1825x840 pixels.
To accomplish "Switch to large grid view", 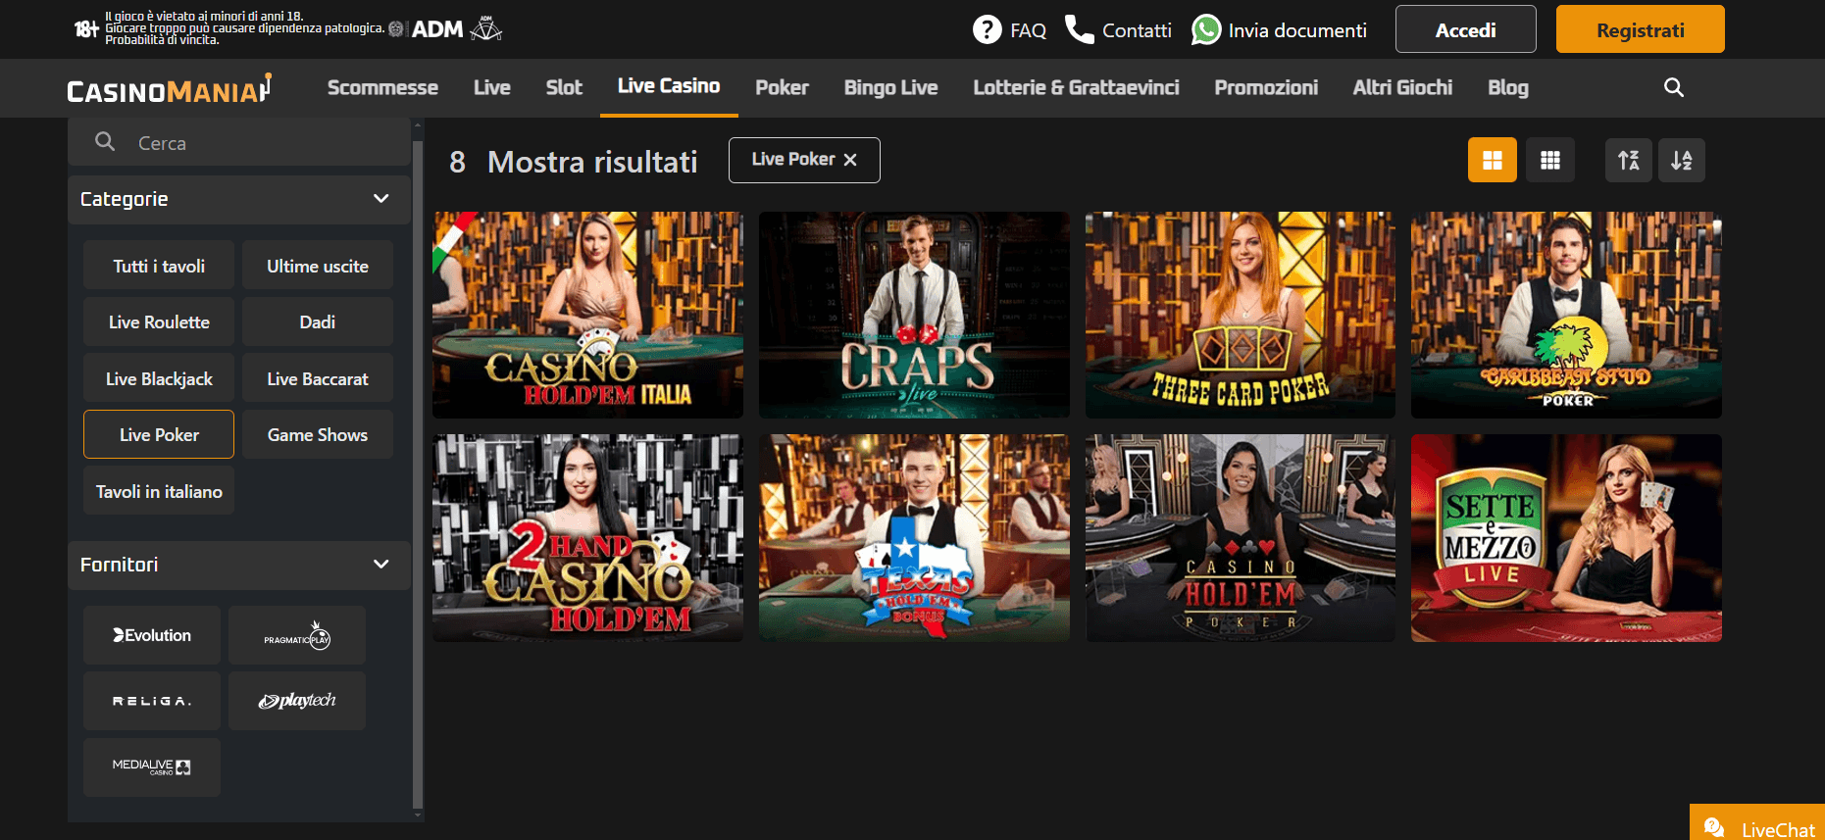I will point(1493,160).
